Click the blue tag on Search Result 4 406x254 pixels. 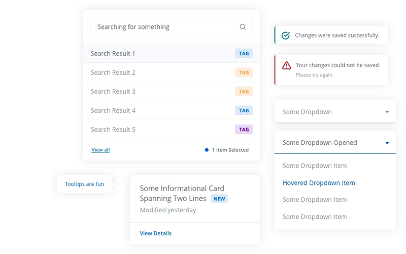tap(244, 111)
